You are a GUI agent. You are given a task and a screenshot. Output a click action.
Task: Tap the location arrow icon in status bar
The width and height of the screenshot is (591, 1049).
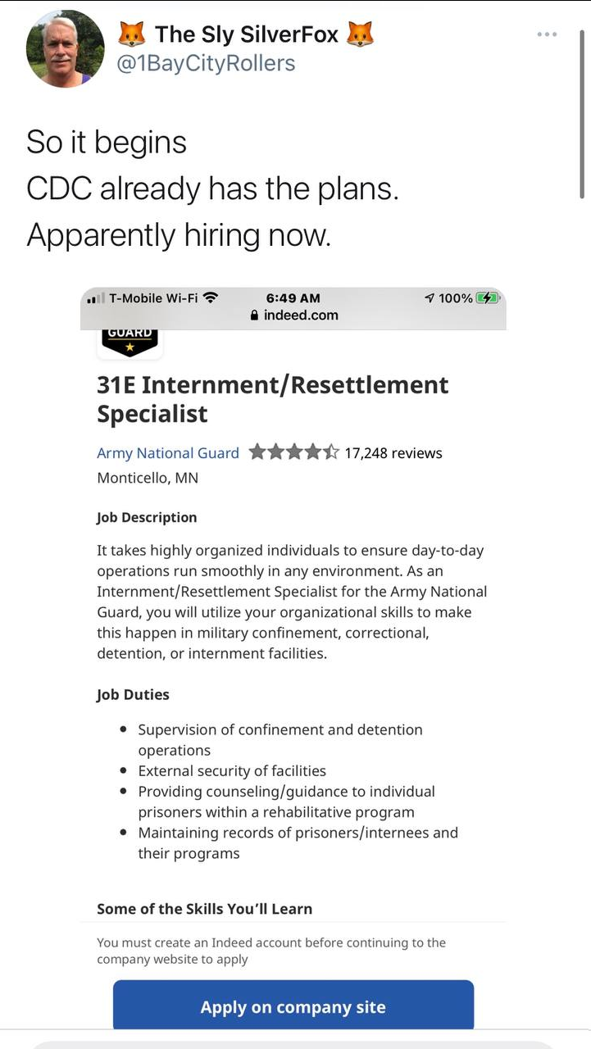pos(430,298)
